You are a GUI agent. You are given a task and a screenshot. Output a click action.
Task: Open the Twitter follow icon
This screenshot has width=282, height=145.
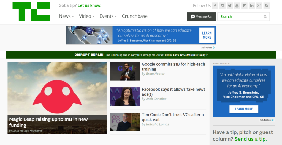(229, 5)
